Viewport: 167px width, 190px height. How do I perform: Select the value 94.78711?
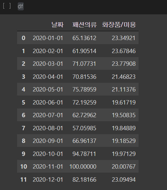[84, 154]
